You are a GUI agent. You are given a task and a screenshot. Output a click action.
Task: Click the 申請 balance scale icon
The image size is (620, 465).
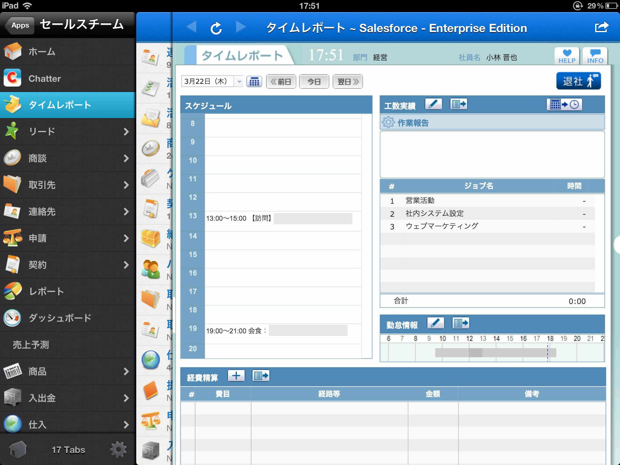12,238
